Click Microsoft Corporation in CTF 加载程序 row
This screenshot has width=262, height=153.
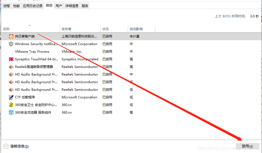coord(79,97)
